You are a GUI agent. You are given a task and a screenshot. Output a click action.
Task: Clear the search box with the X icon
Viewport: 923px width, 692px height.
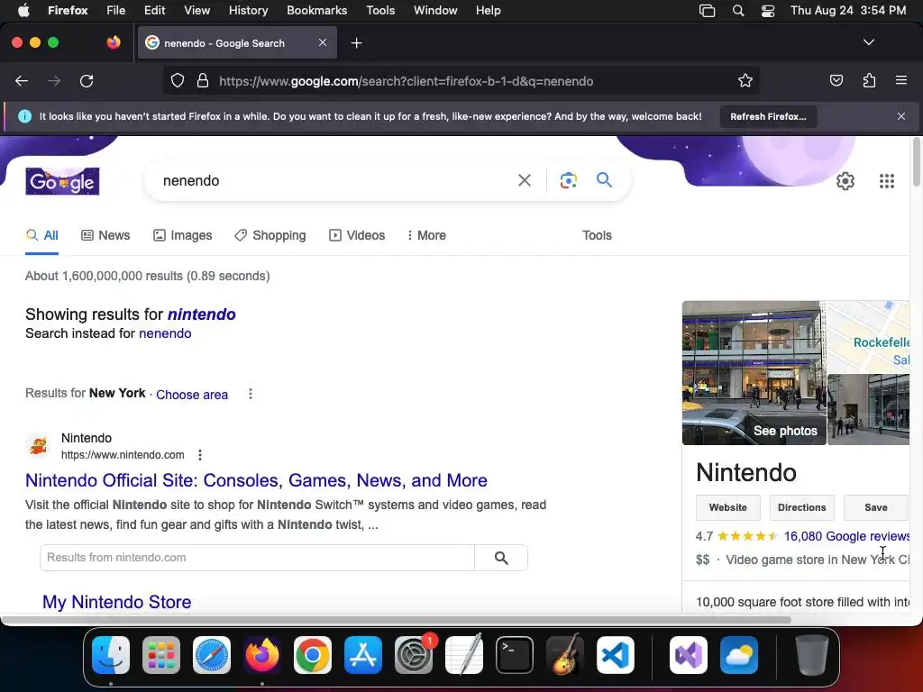[x=524, y=180]
